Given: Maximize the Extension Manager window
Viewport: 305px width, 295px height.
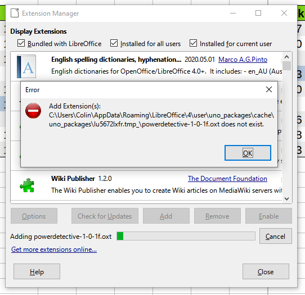Looking at the screenshot, I should pos(258,13).
